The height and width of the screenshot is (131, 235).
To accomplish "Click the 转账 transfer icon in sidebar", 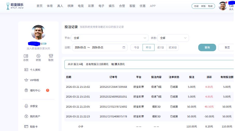I will (x=38, y=56).
